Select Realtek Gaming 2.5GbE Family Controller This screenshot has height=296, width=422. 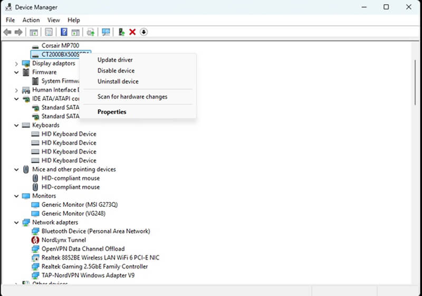pyautogui.click(x=95, y=266)
